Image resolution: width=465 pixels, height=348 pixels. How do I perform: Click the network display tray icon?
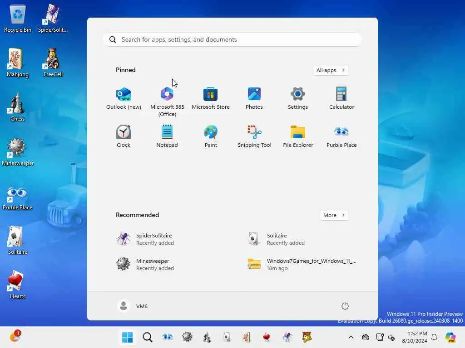[380, 337]
